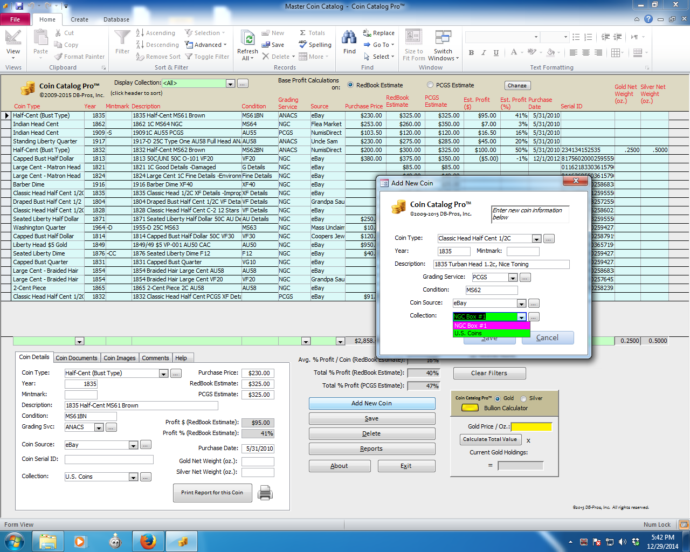The image size is (690, 552).
Task: Select NGC Box #1 in Collection list
Action: pyautogui.click(x=492, y=326)
